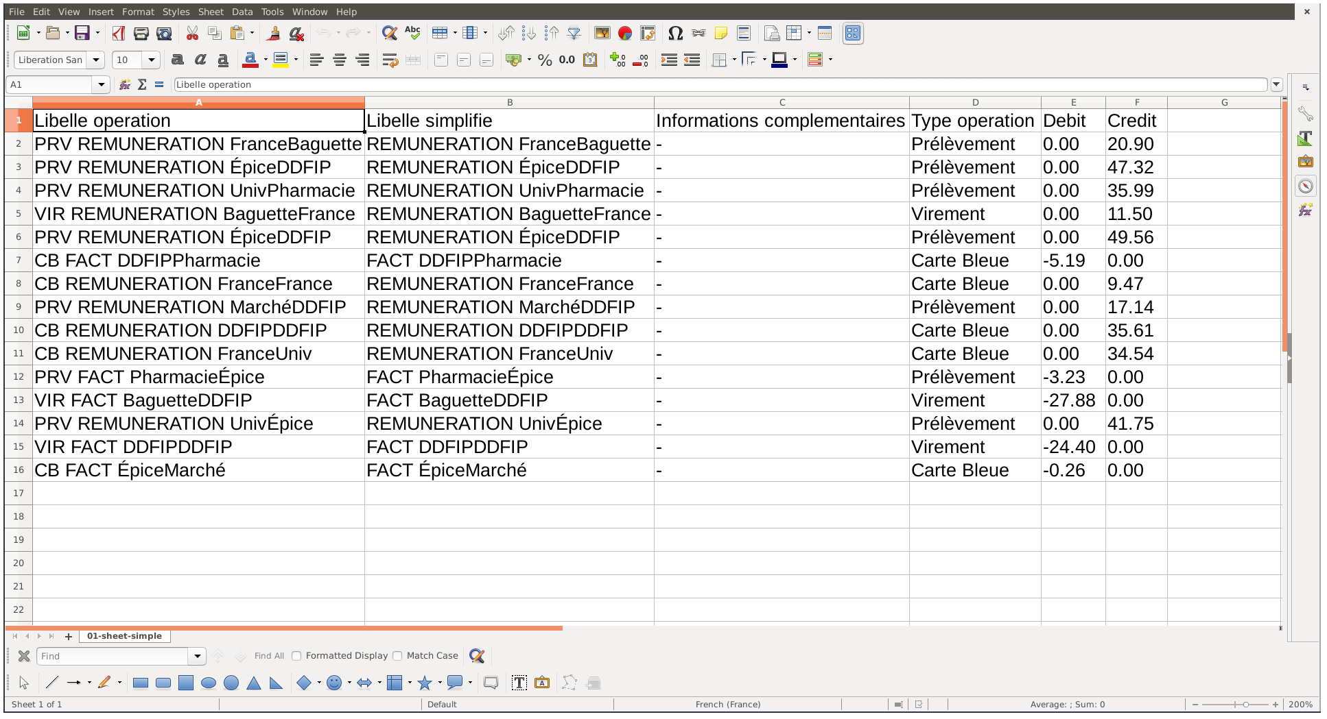This screenshot has height=719, width=1327.
Task: Check the Formatted Display option
Action: tap(296, 656)
